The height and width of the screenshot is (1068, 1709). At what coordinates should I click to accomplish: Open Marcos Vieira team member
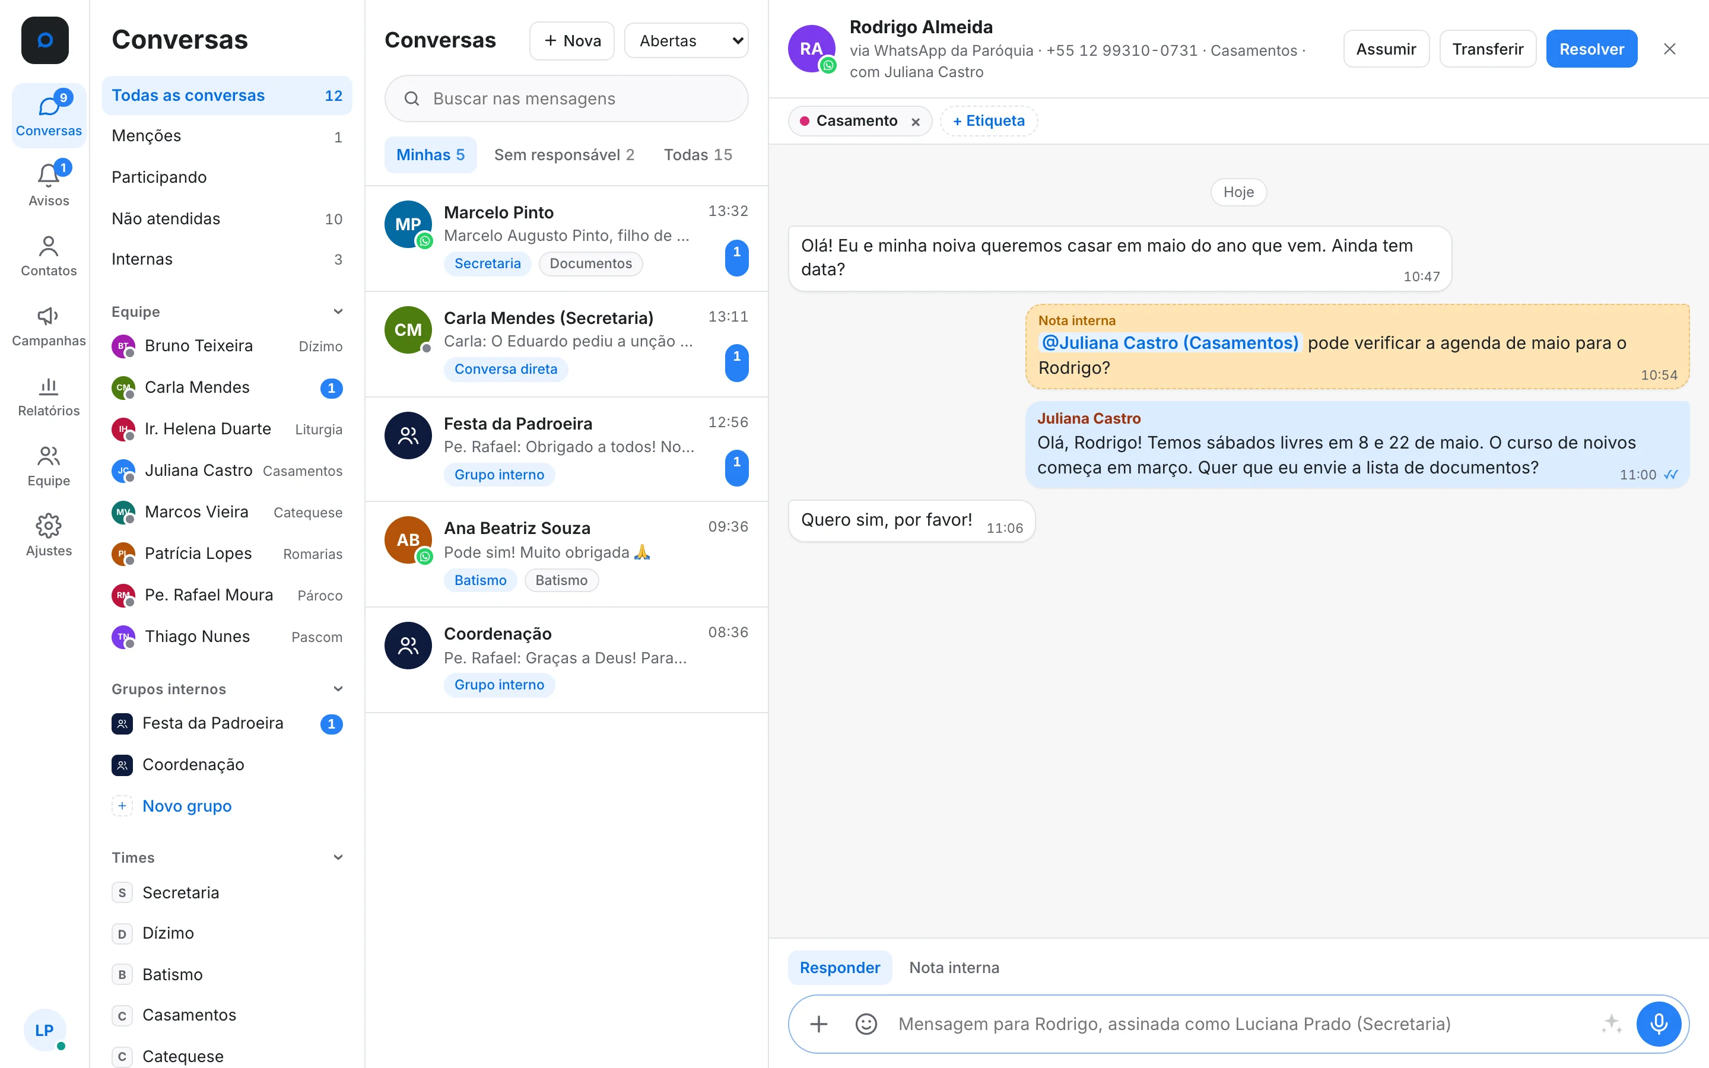227,512
